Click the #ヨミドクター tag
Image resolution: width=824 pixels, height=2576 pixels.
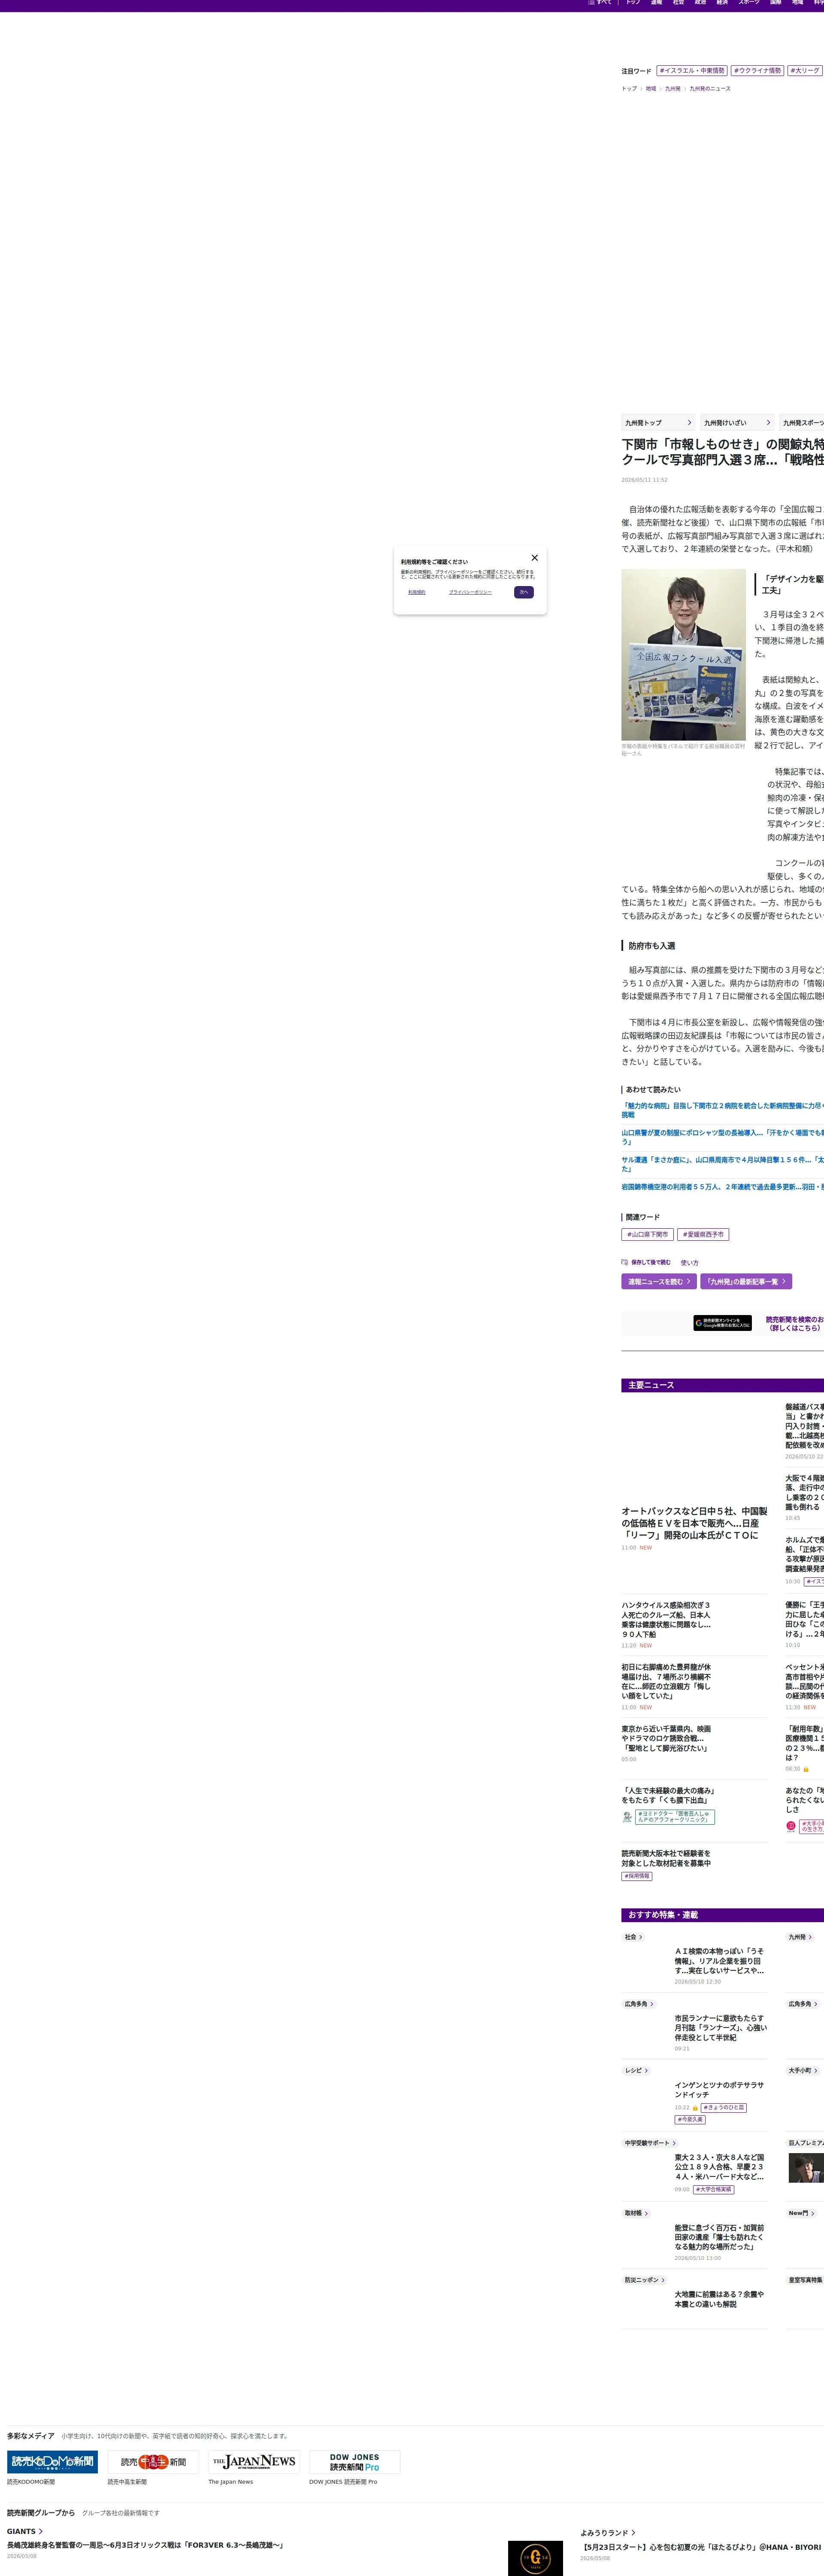[x=675, y=1817]
